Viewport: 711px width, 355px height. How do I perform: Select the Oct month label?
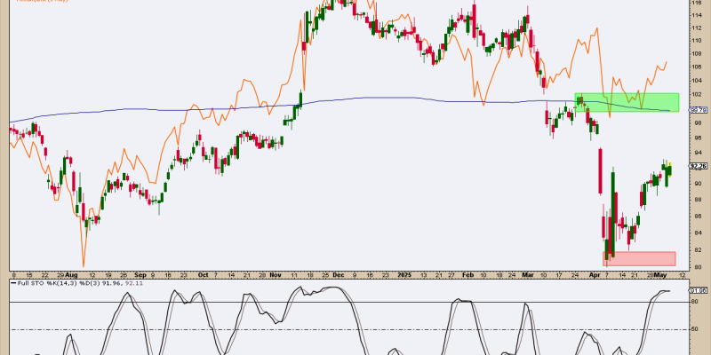(203, 275)
